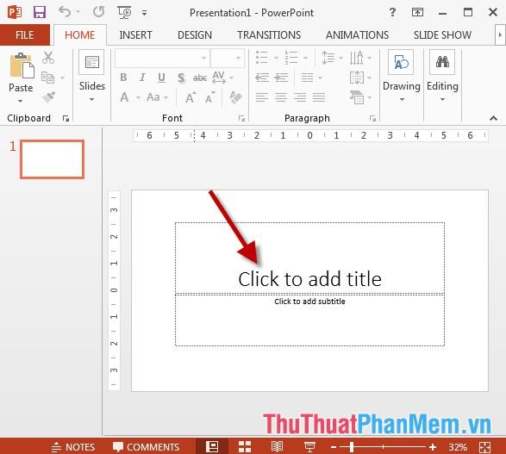Increase list indent level
This screenshot has width=506, height=454.
[281, 78]
